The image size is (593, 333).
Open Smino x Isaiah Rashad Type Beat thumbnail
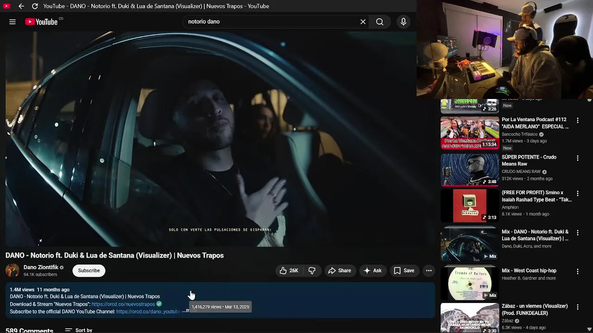[470, 206]
